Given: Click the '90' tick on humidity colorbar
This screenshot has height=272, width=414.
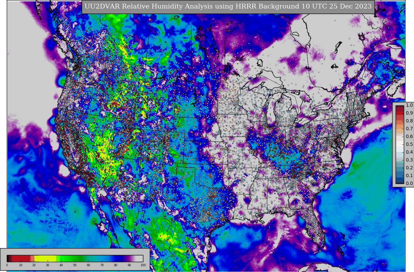Looking at the screenshot, I should pyautogui.click(x=129, y=265).
